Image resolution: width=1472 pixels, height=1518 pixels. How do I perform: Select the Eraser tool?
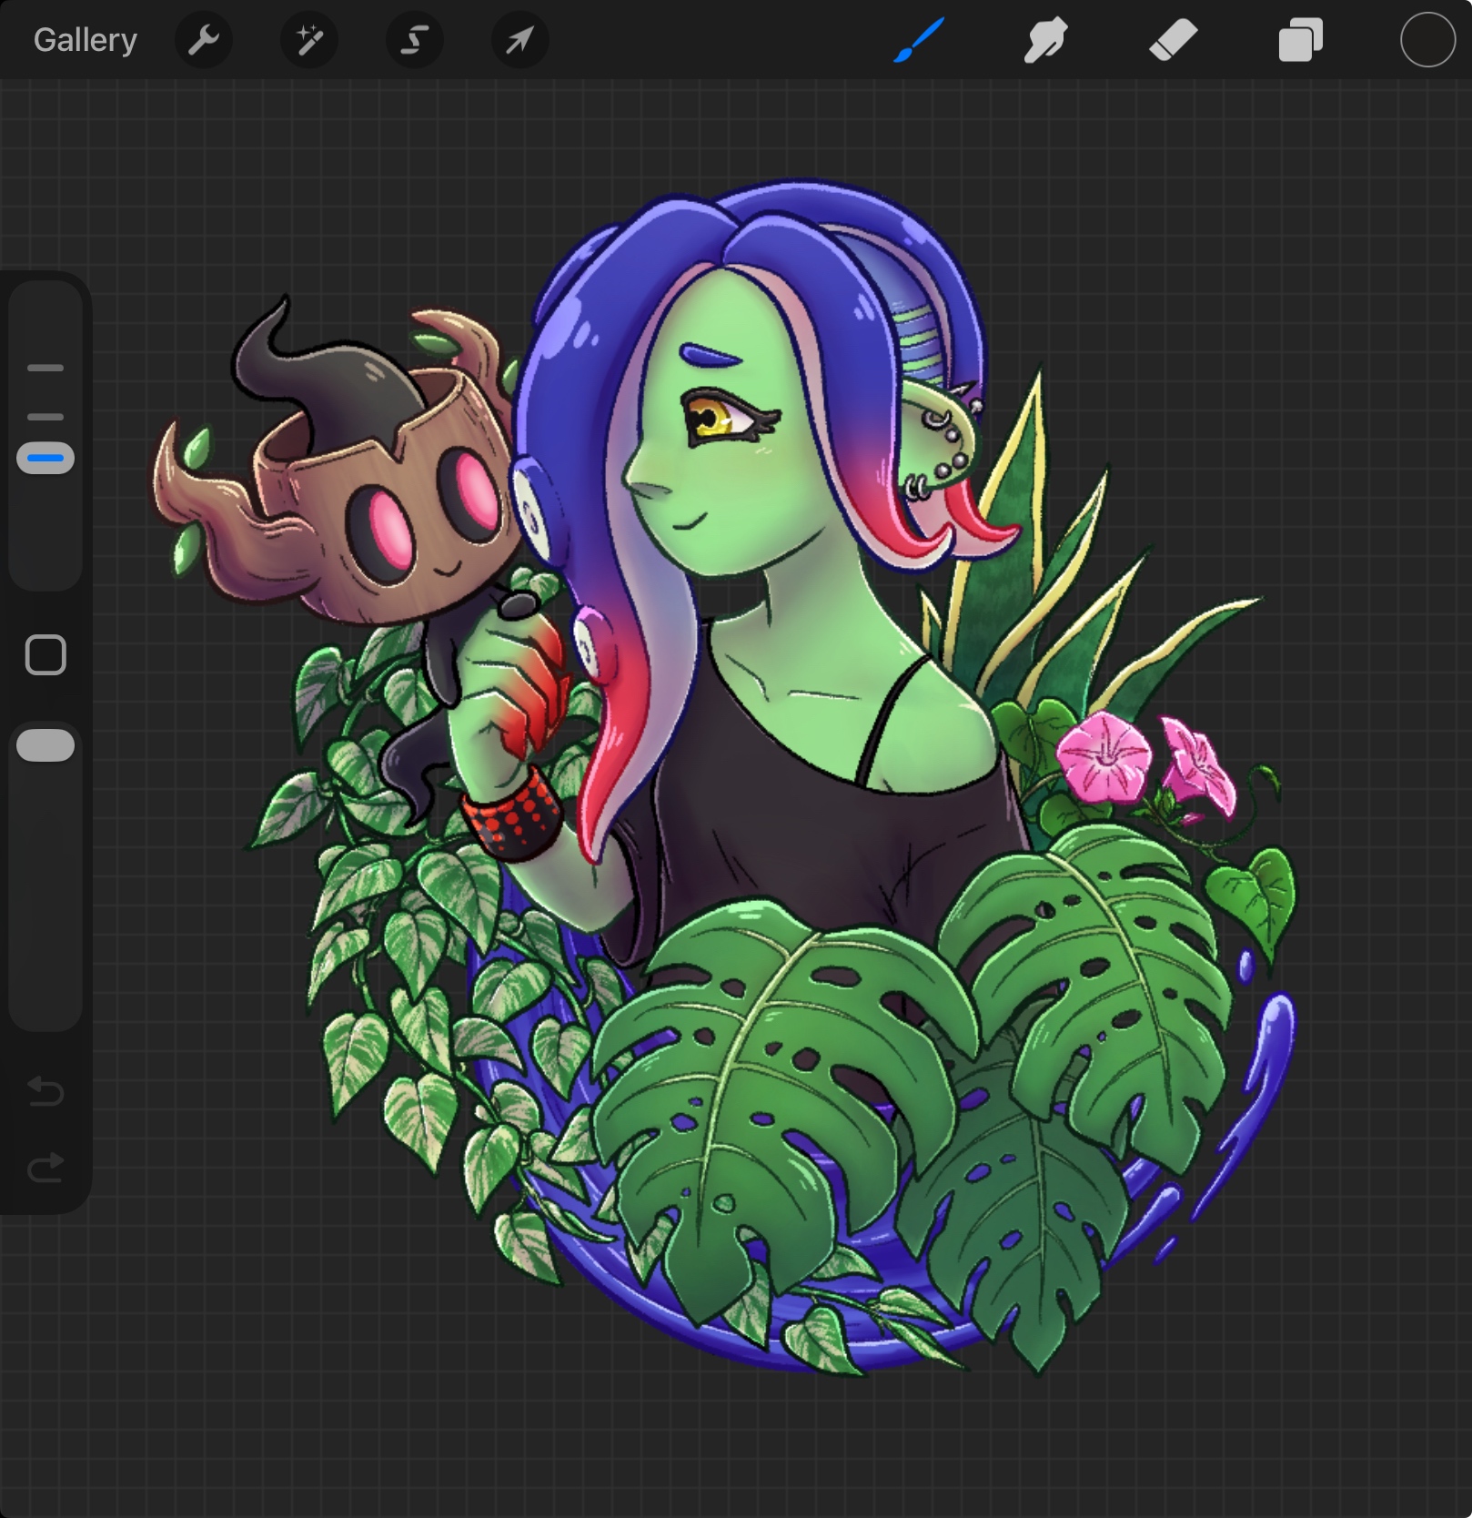(x=1173, y=40)
